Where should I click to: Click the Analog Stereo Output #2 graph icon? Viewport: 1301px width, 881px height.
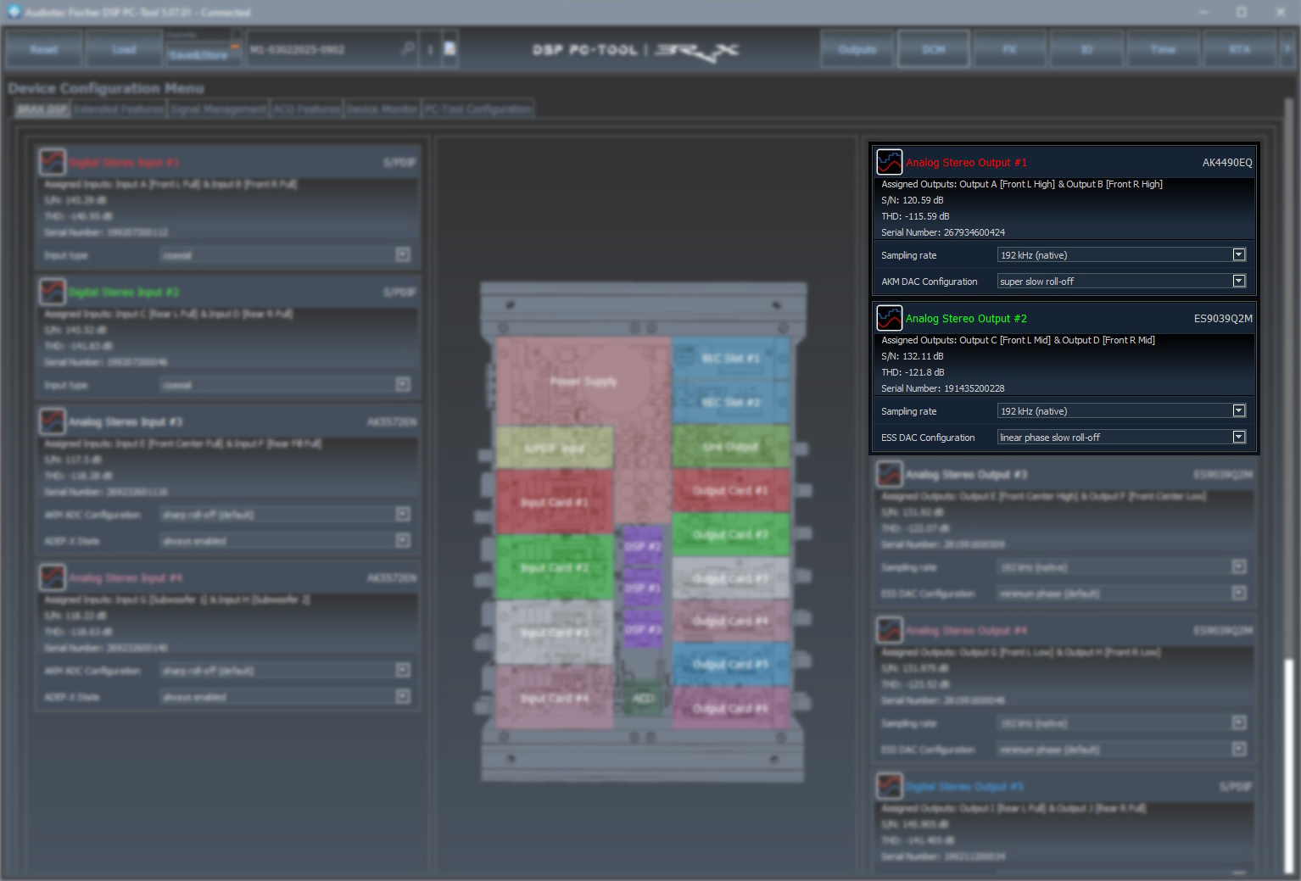click(x=889, y=318)
